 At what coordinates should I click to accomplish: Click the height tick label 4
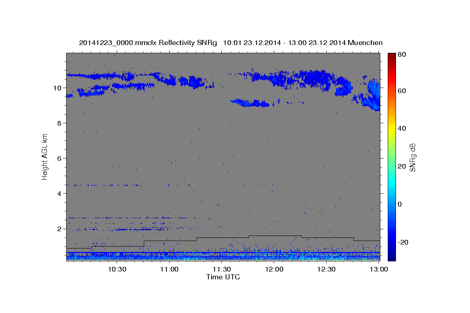pos(60,194)
